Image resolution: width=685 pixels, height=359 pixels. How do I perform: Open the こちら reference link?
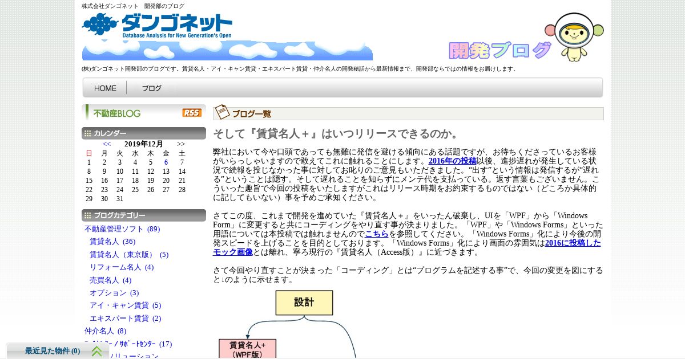[377, 234]
